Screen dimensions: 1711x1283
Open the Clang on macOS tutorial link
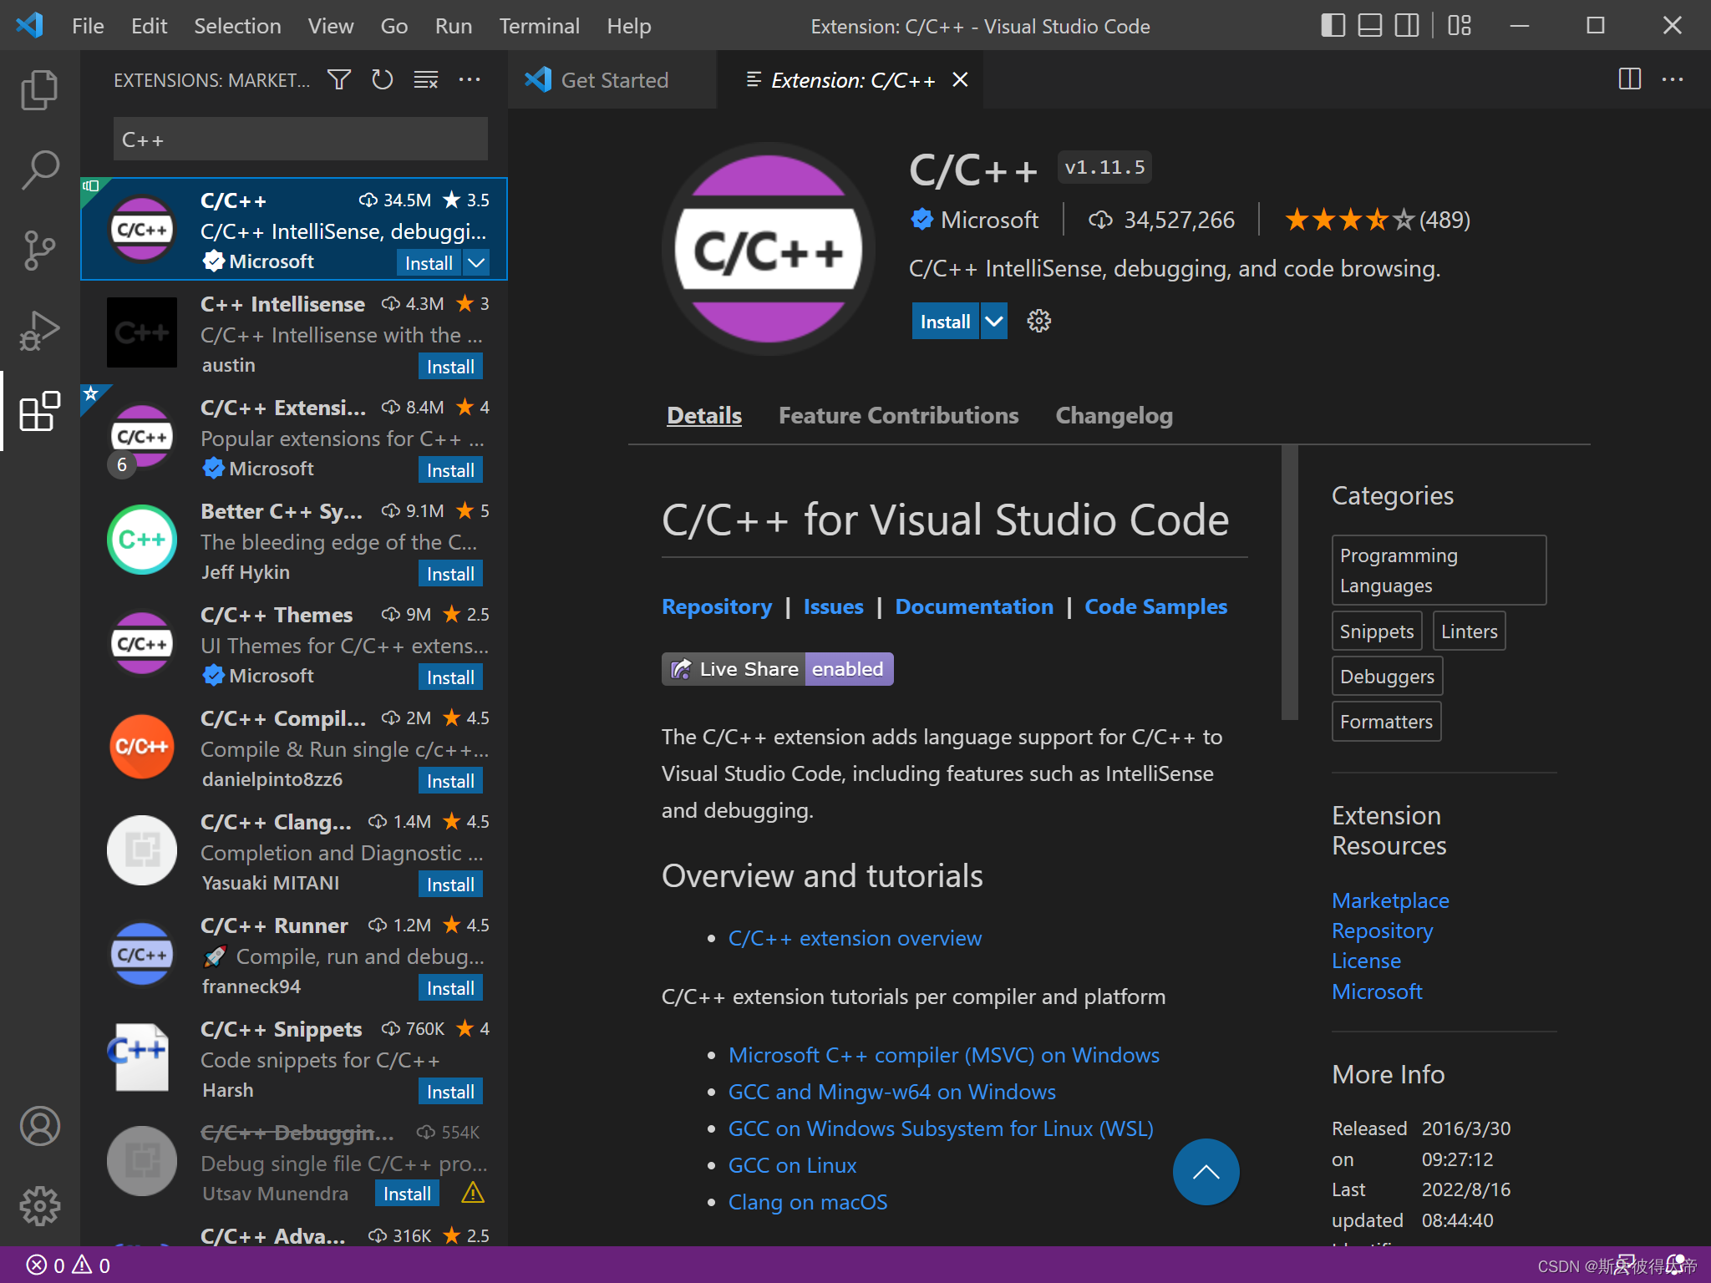(x=808, y=1202)
